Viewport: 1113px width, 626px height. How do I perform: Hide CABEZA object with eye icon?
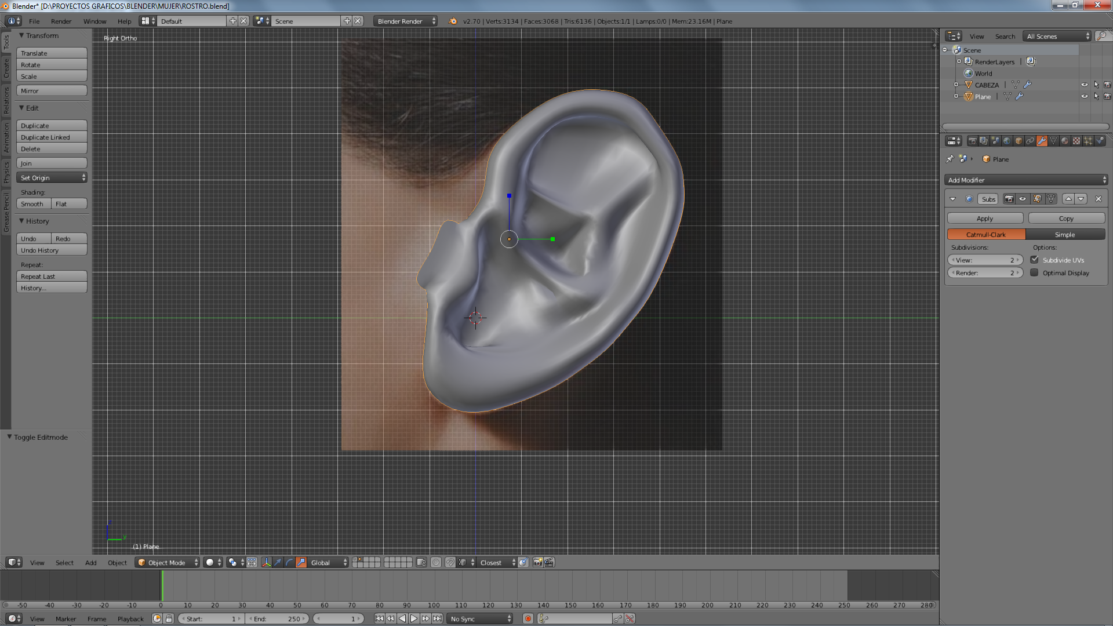click(x=1084, y=85)
